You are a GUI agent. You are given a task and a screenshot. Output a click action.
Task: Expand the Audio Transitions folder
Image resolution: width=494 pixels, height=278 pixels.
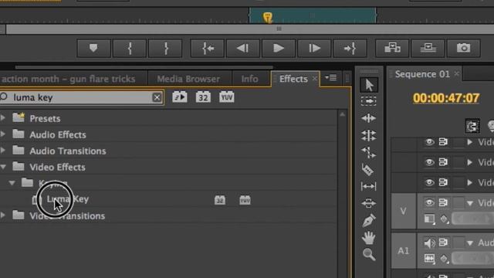(3, 151)
